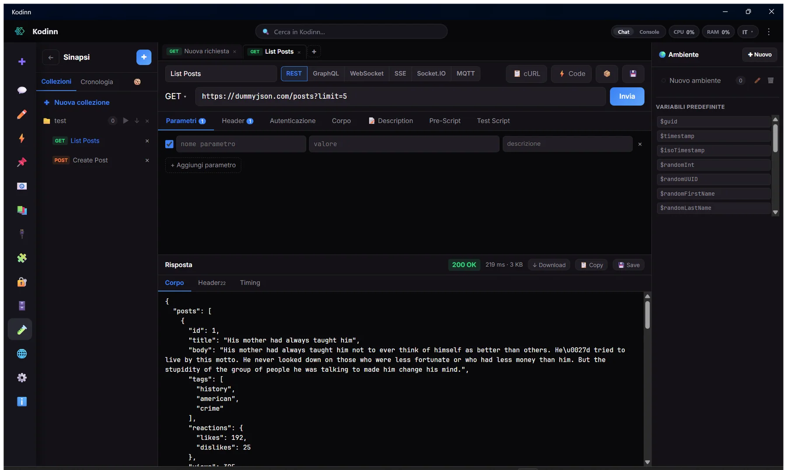
Task: Open the IT language dropdown
Action: (748, 32)
